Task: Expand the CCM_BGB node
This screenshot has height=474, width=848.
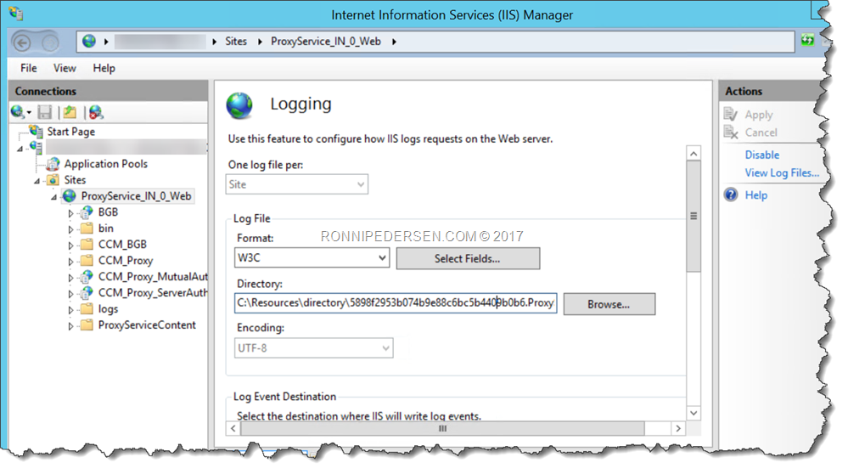Action: pos(70,245)
